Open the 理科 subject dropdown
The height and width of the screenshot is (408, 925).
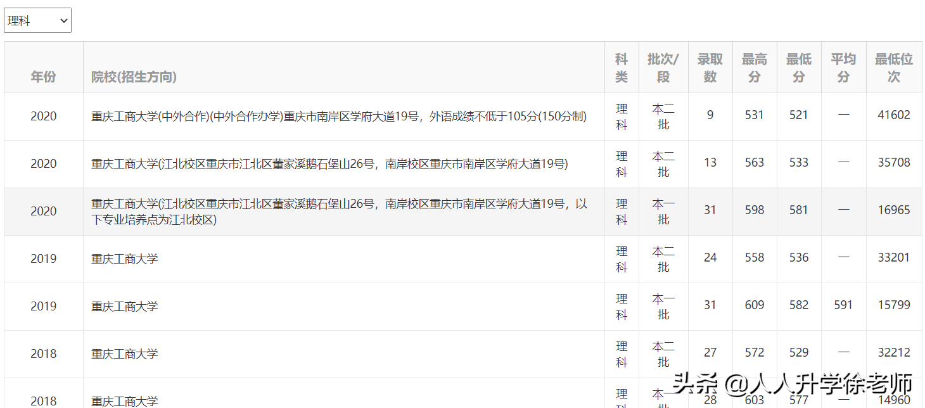[38, 20]
